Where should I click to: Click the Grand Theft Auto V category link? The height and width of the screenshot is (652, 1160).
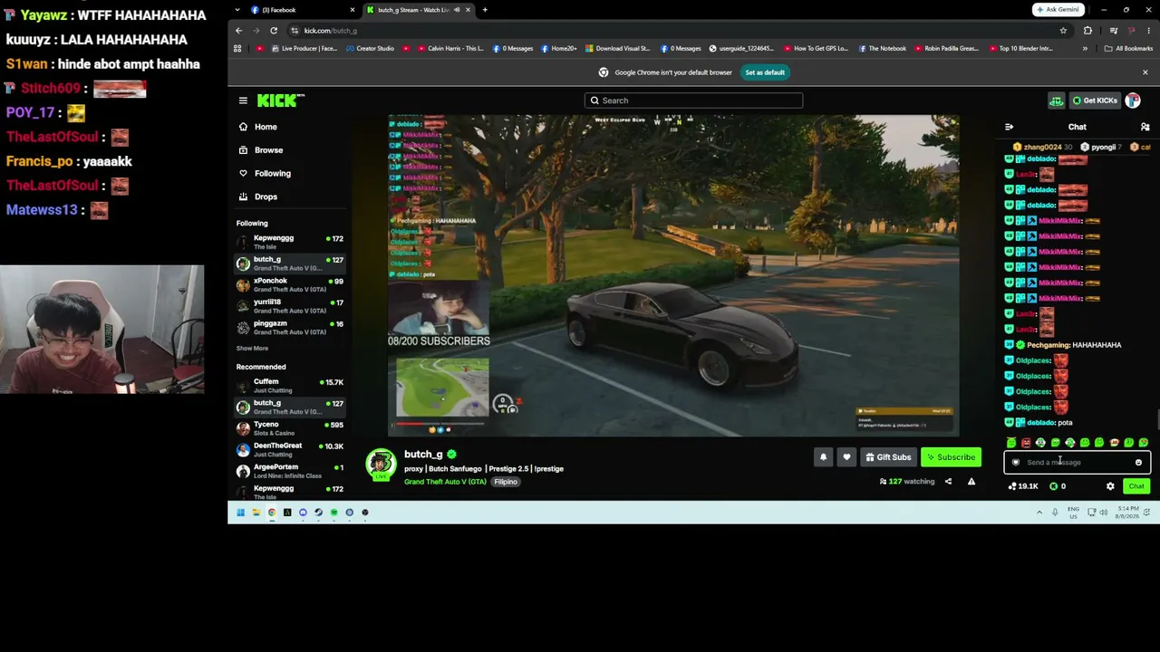445,482
